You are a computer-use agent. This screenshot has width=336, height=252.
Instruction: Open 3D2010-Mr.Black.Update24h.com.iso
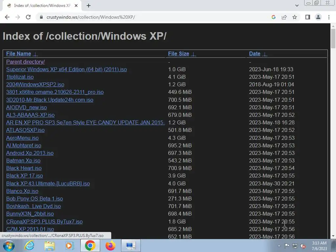pos(50,100)
